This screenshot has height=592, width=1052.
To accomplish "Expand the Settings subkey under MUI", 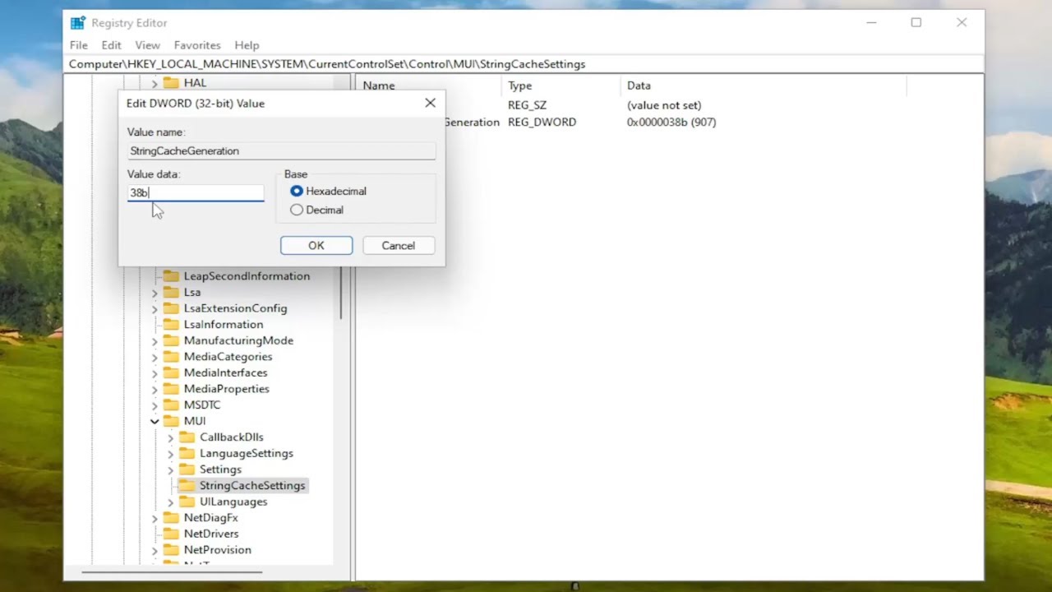I will tap(171, 469).
